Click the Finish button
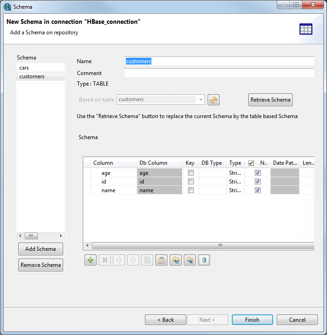Image resolution: width=327 pixels, height=335 pixels. [252, 320]
